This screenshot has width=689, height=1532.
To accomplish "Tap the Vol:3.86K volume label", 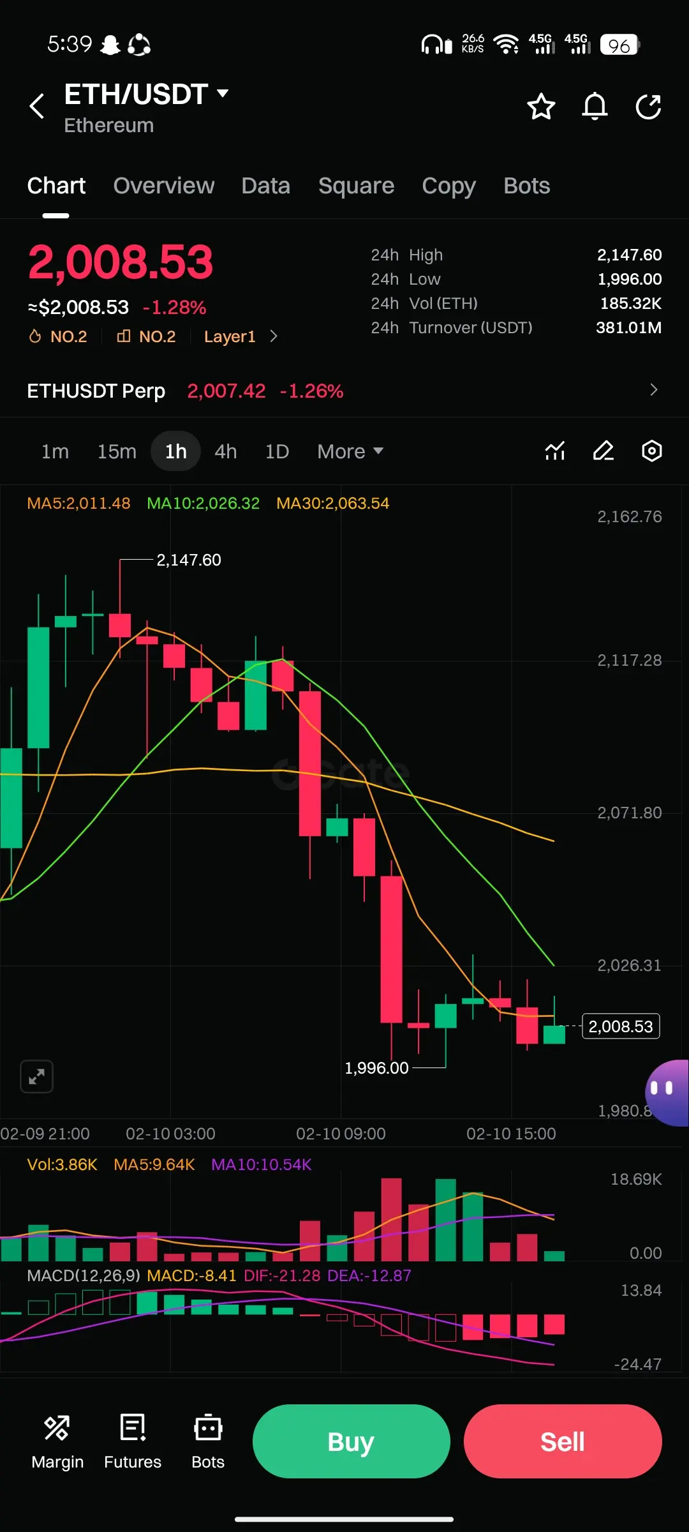I will coord(62,1164).
